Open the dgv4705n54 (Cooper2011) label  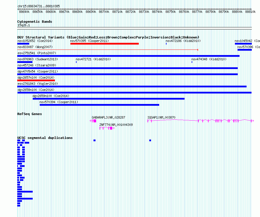[x=38, y=71]
